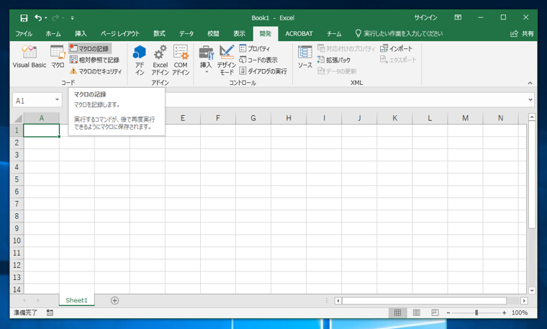Open the Undo history dropdown arrow

point(45,18)
